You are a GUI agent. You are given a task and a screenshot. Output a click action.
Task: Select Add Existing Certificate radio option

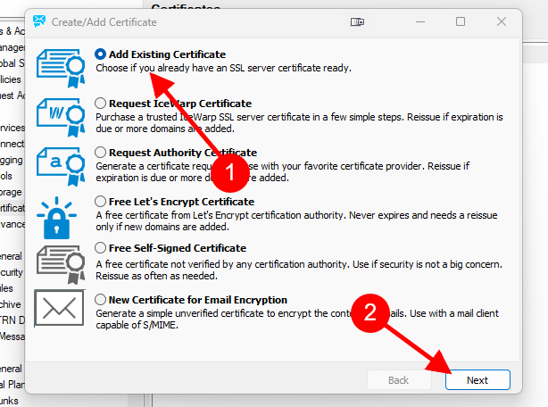[x=100, y=54]
